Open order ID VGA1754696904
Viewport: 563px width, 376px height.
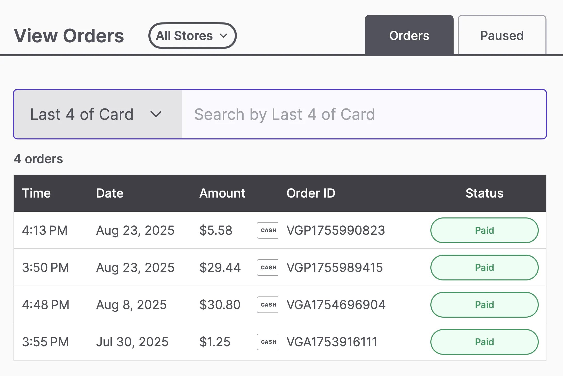pos(336,304)
